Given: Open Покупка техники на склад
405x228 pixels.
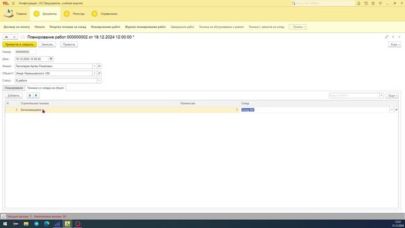Looking at the screenshot, I should point(68,27).
